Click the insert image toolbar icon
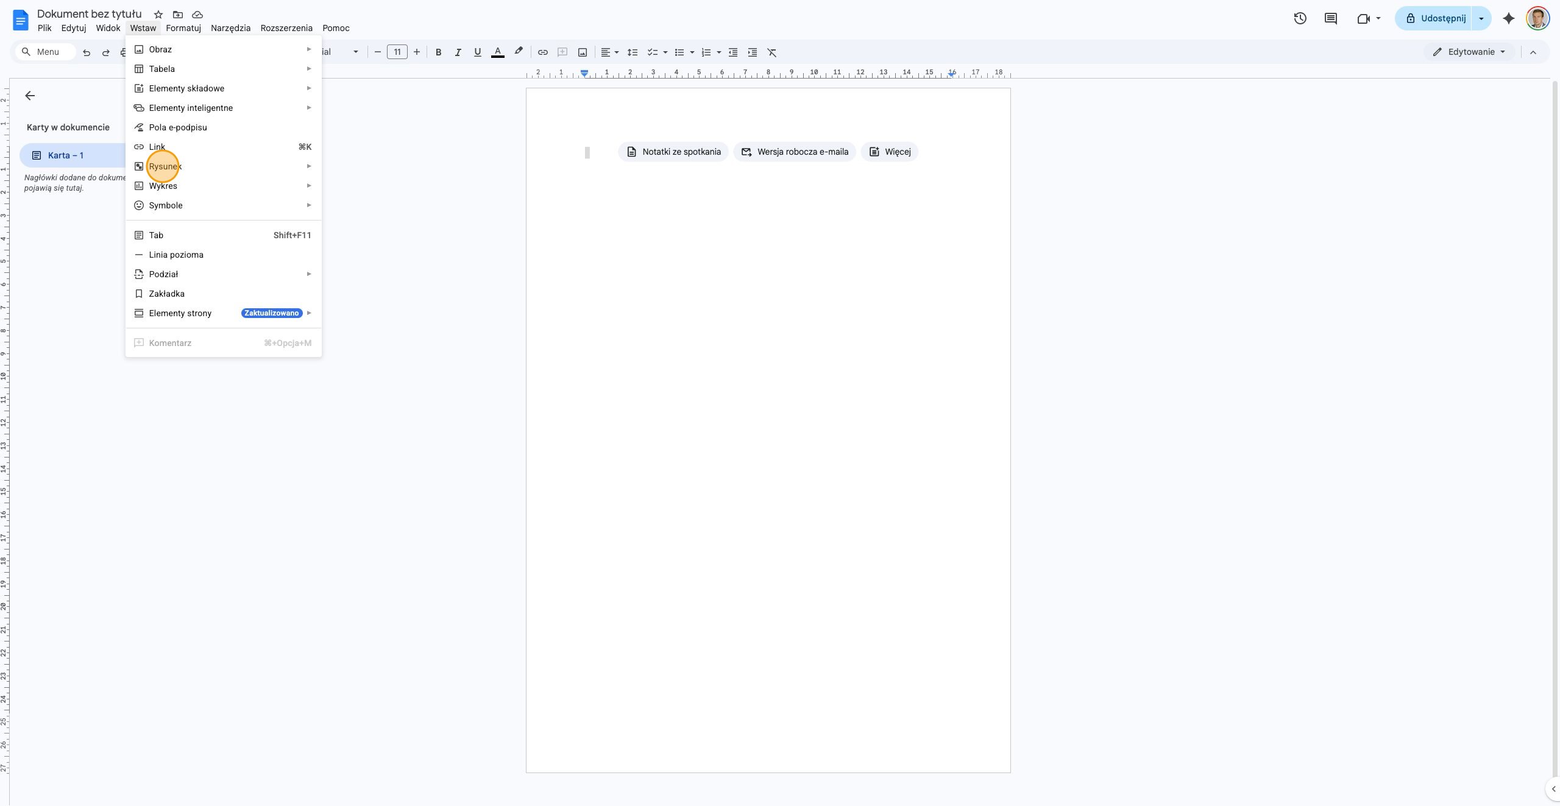Image resolution: width=1560 pixels, height=806 pixels. (x=582, y=52)
